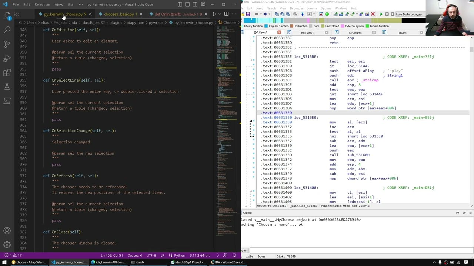The width and height of the screenshot is (474, 266).
Task: Open the VS Code Go menu
Action: [x=70, y=4]
